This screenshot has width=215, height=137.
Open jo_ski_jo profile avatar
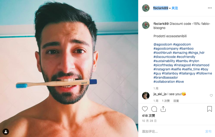(x=146, y=95)
